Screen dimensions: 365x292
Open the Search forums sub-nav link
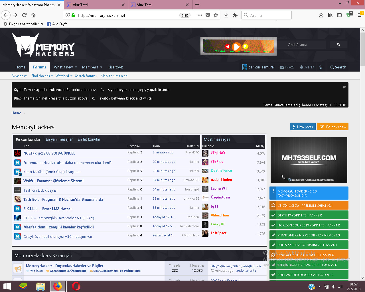(x=86, y=76)
